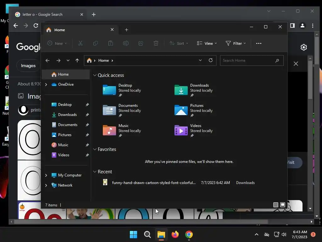Switch to large thumbnails view icon in status bar

pos(283,205)
